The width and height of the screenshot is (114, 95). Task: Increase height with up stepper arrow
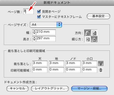coord(34,37)
